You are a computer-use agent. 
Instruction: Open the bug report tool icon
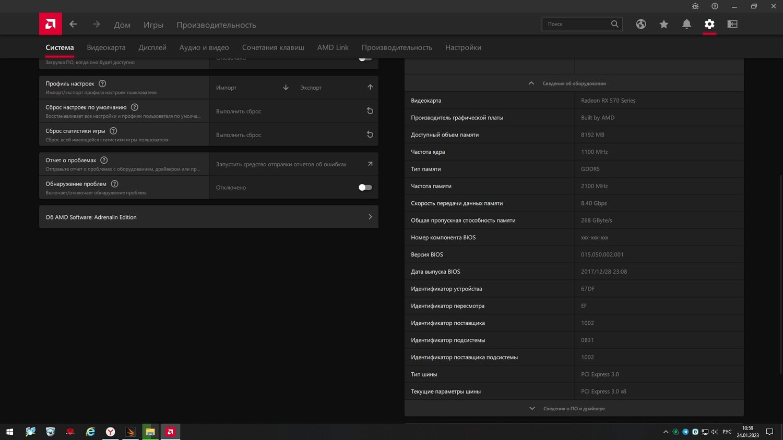coord(695,6)
